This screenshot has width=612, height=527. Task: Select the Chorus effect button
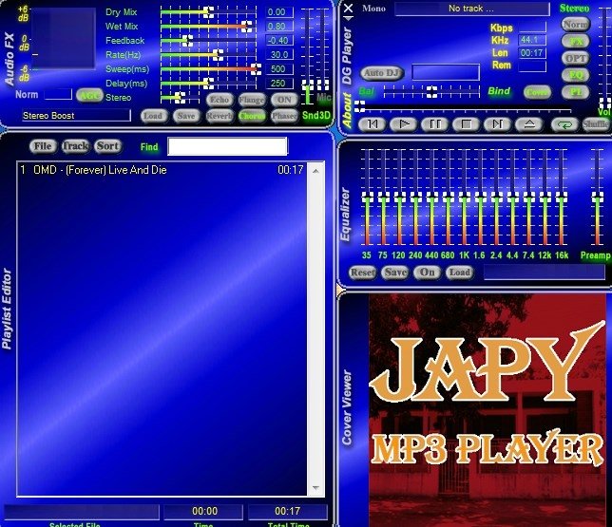[252, 116]
